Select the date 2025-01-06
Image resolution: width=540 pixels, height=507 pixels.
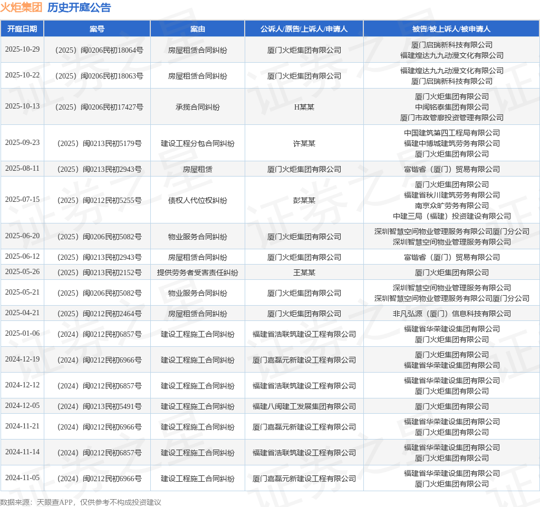click(x=22, y=333)
